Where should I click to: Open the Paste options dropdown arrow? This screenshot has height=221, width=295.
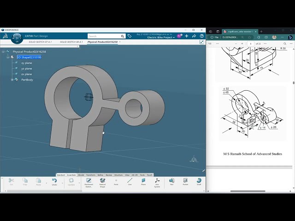tap(47, 183)
